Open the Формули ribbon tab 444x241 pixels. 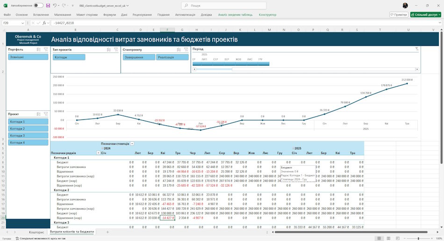[x=109, y=15]
